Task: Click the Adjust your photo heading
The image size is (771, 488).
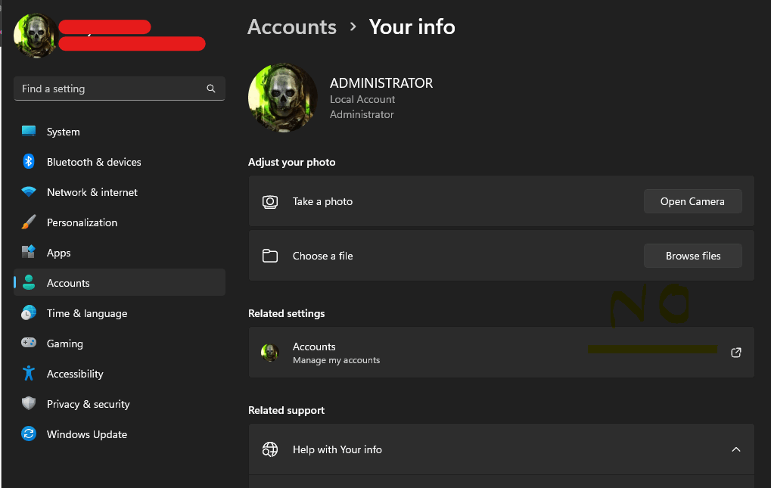Action: pos(291,162)
